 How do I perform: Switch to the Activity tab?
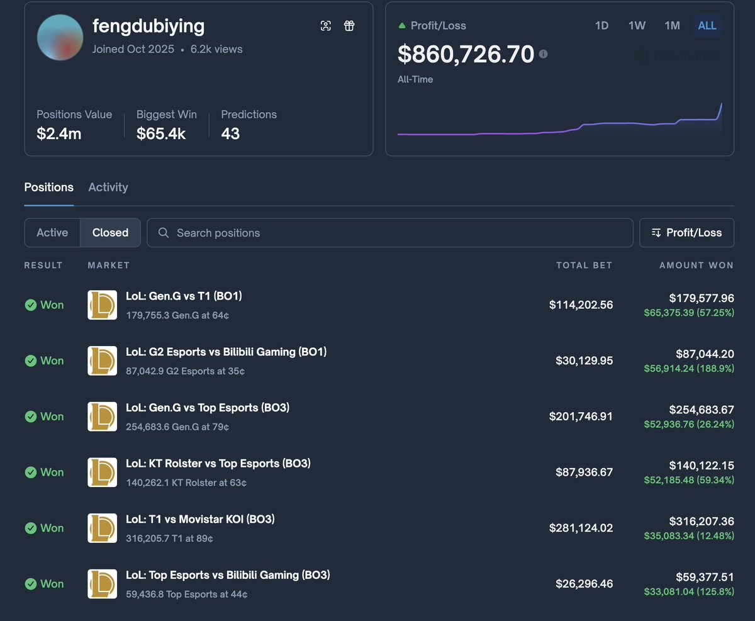click(x=108, y=187)
